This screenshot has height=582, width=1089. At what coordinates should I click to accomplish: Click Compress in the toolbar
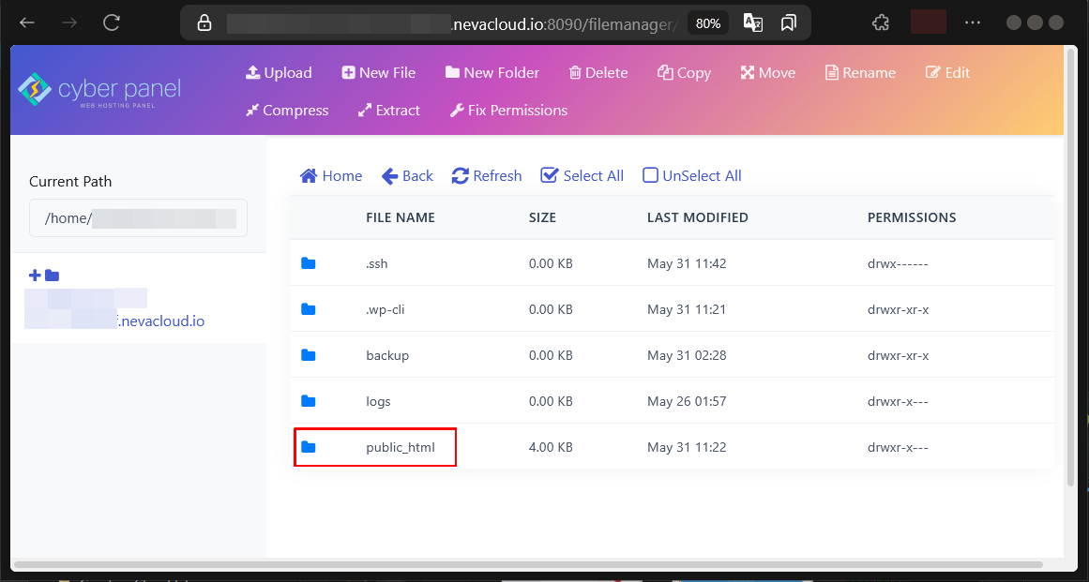287,111
